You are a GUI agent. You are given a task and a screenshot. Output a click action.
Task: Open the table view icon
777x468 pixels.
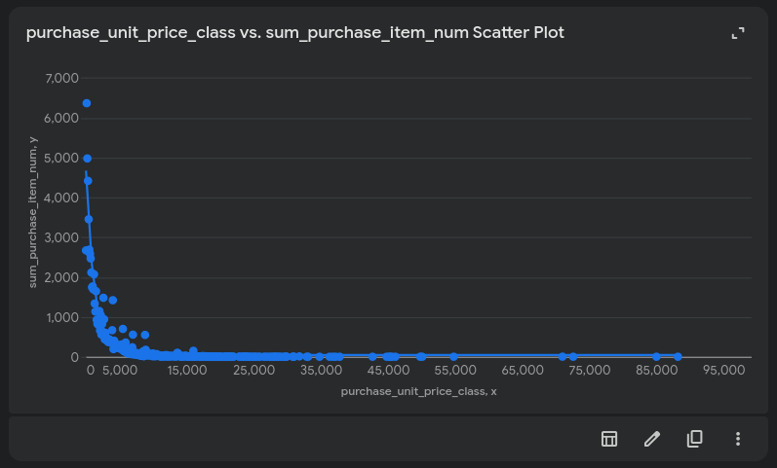[x=609, y=439]
